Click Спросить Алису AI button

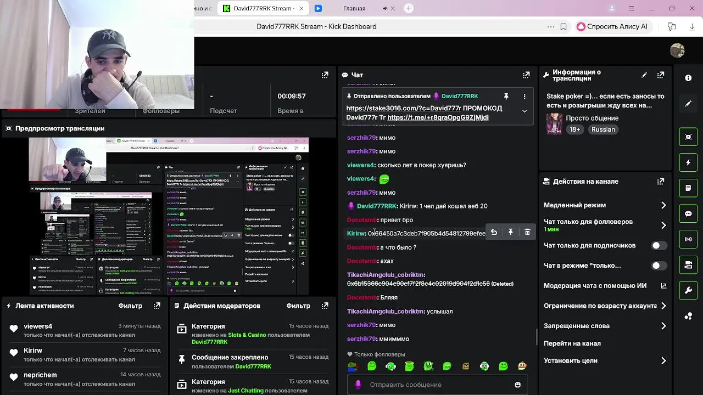(x=612, y=26)
